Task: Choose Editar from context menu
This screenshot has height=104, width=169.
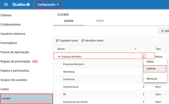Action: [x=150, y=62]
